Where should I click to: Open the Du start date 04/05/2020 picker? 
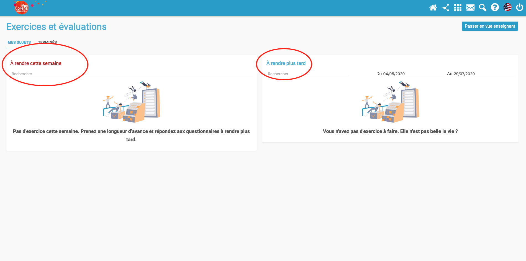(412, 74)
